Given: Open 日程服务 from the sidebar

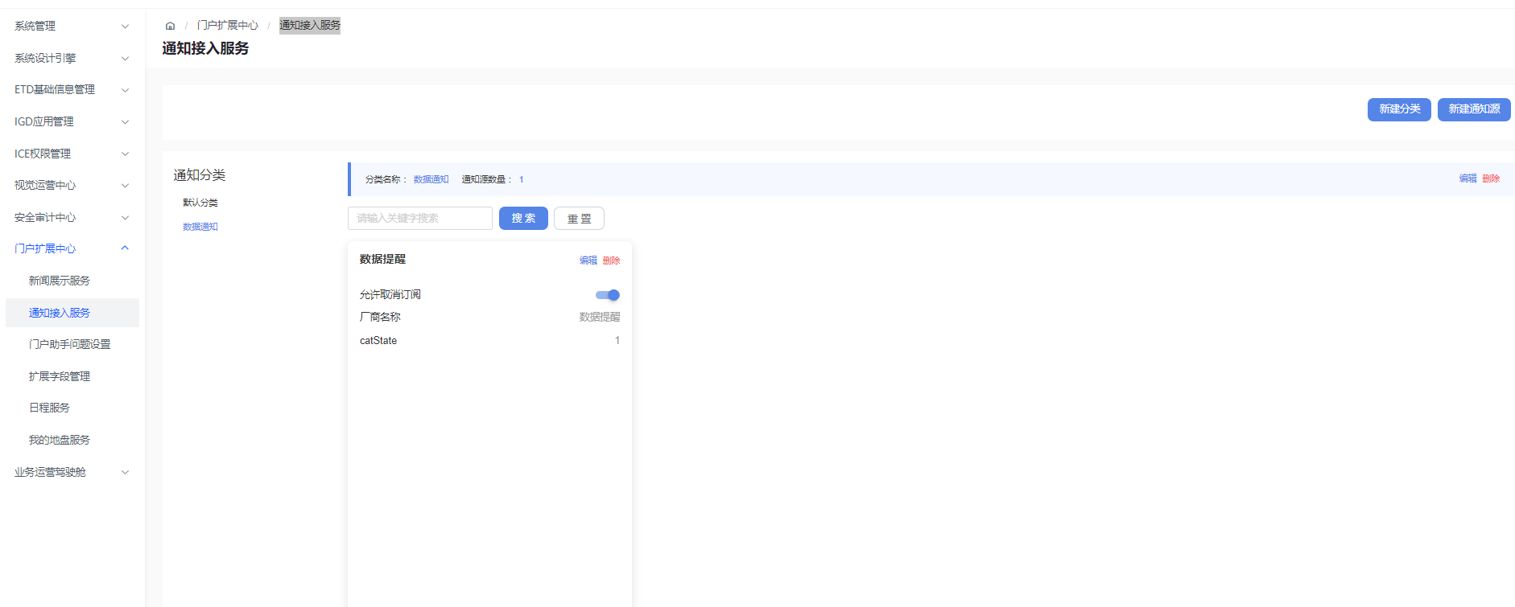Looking at the screenshot, I should pos(50,408).
